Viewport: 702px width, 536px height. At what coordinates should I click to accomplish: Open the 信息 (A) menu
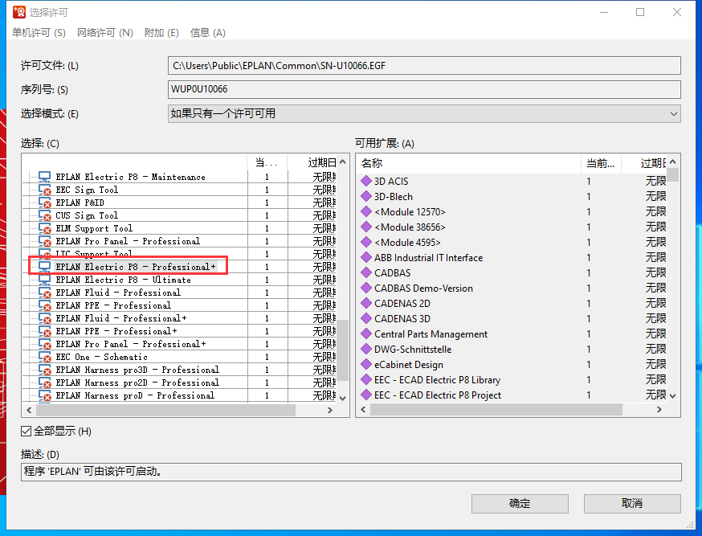point(208,33)
